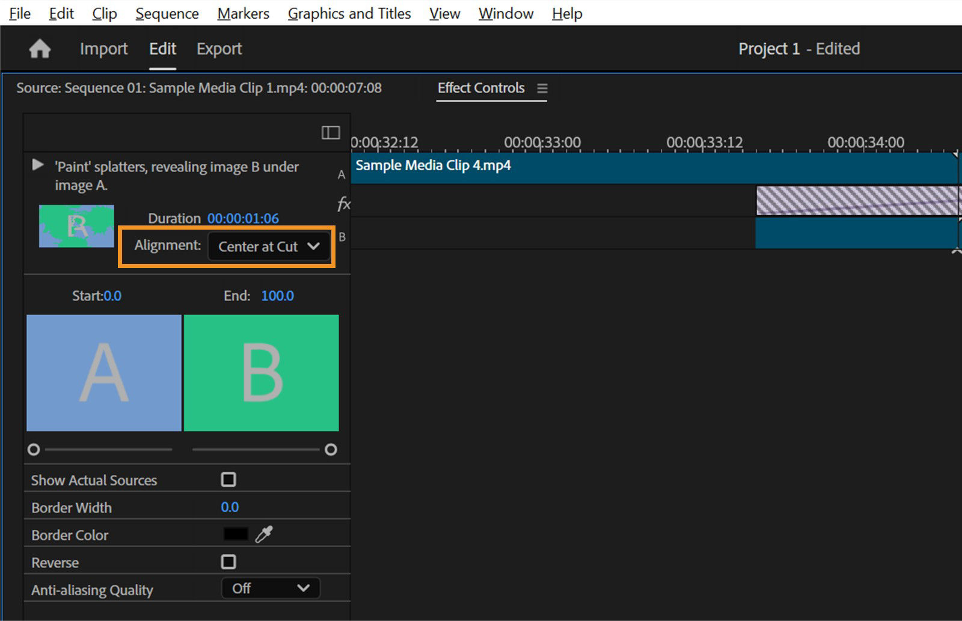Click the Border Width value
The width and height of the screenshot is (962, 621).
click(230, 507)
